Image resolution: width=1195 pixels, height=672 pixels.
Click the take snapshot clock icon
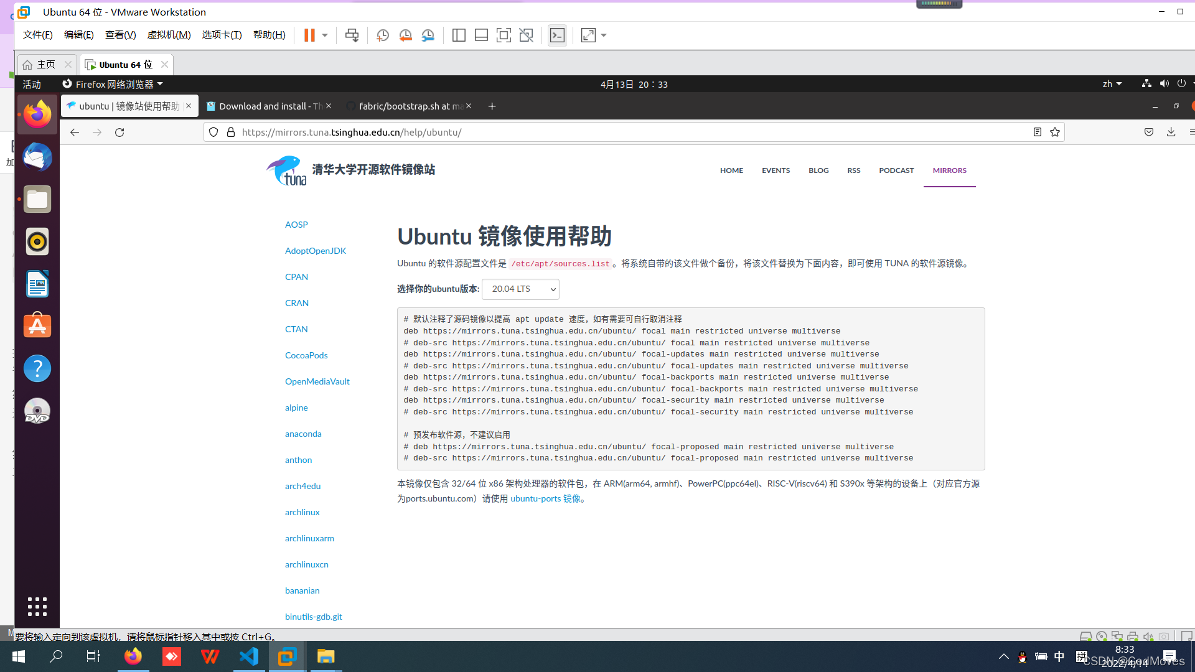click(x=382, y=35)
